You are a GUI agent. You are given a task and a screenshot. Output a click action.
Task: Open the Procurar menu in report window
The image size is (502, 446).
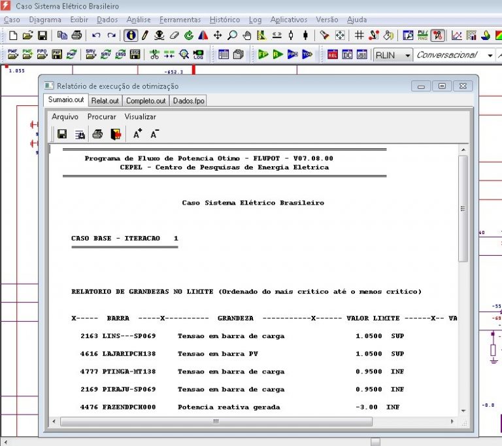(101, 116)
